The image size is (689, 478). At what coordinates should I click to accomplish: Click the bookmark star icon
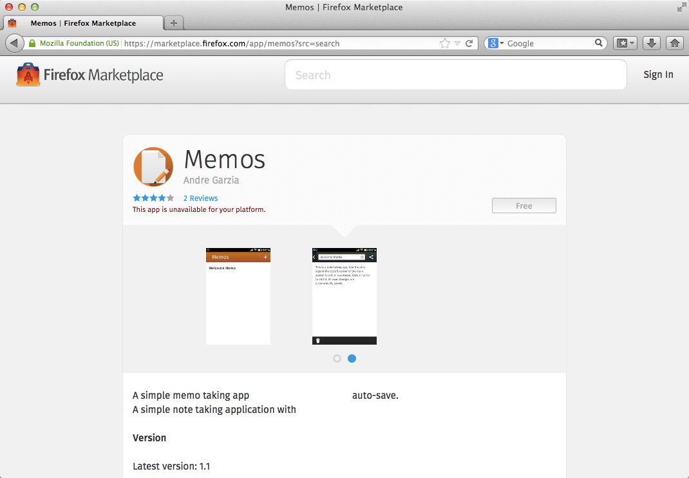444,43
